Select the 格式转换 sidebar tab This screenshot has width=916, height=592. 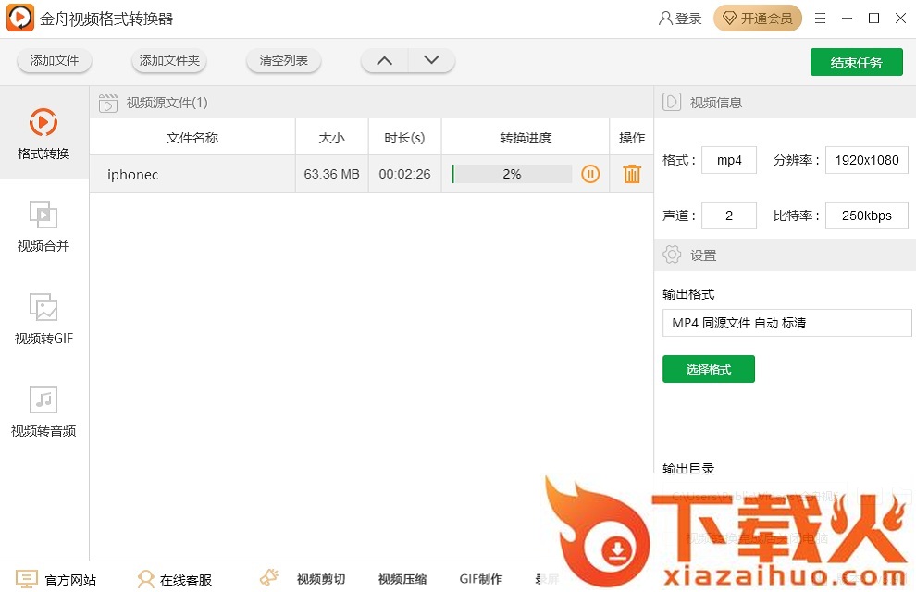point(43,133)
